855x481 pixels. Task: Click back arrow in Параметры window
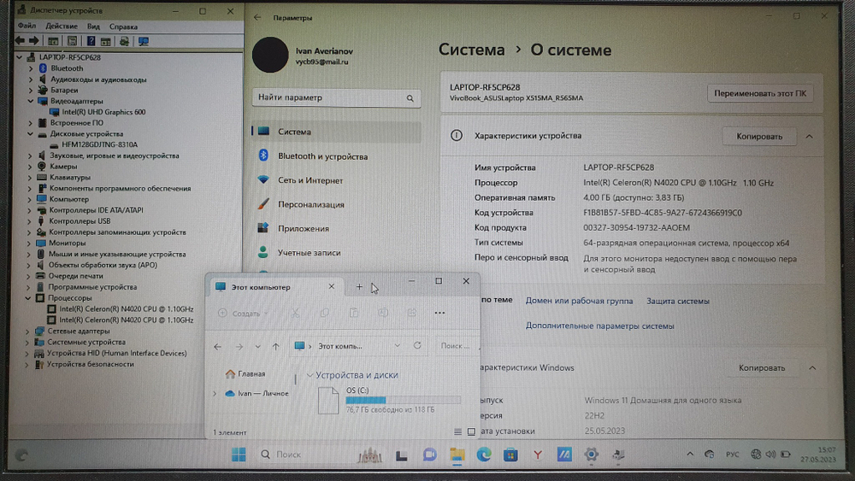(257, 17)
